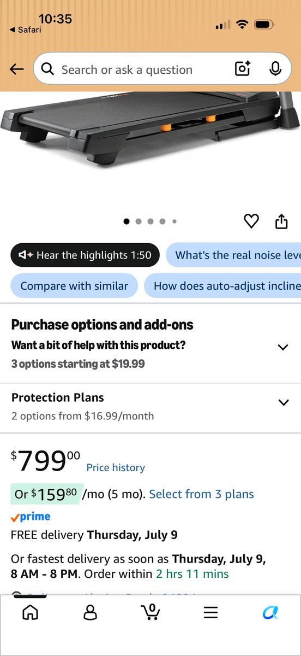The width and height of the screenshot is (301, 656).
Task: Play Hear the highlights audio
Action: [x=85, y=255]
